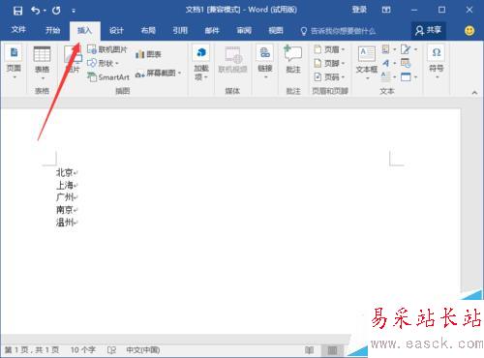
Task: Open the 页脚 Footer dropdown
Action: click(329, 63)
